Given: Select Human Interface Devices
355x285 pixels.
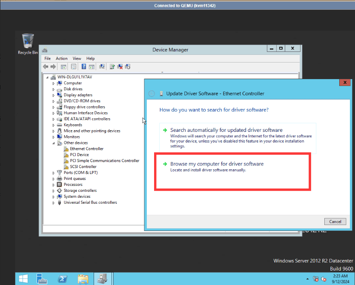Looking at the screenshot, I should (x=86, y=113).
